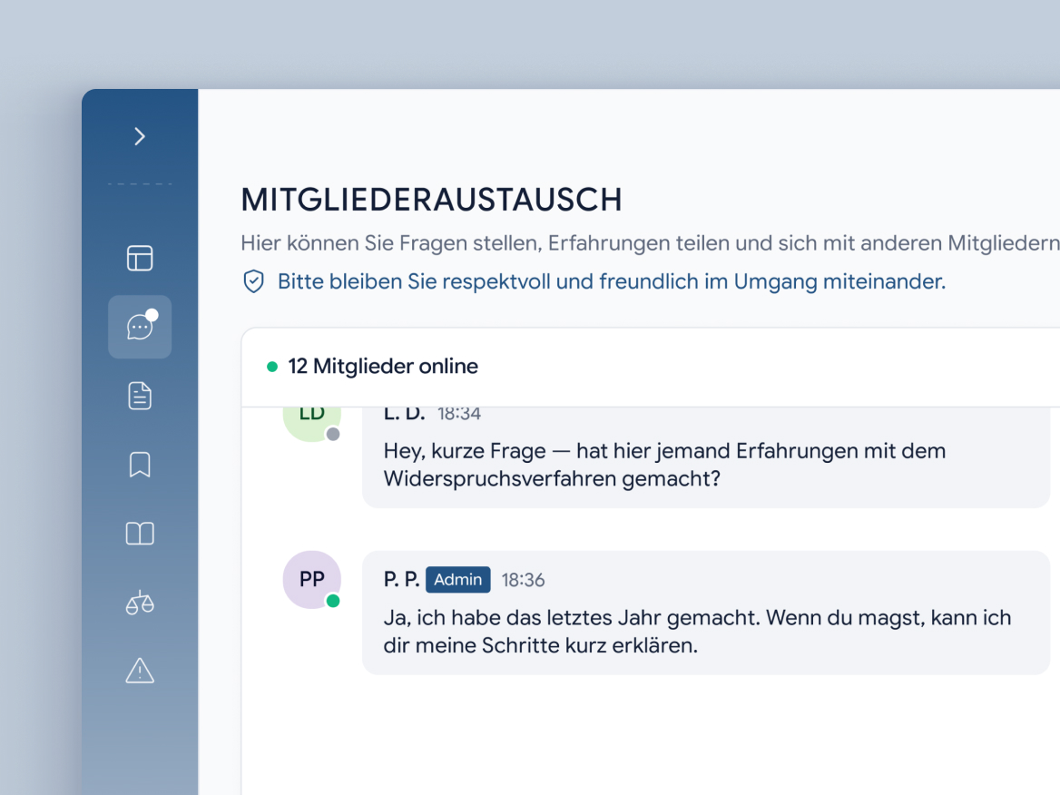Click the 'Hier können Sie Fragen stellen' description
This screenshot has width=1060, height=795.
[651, 242]
